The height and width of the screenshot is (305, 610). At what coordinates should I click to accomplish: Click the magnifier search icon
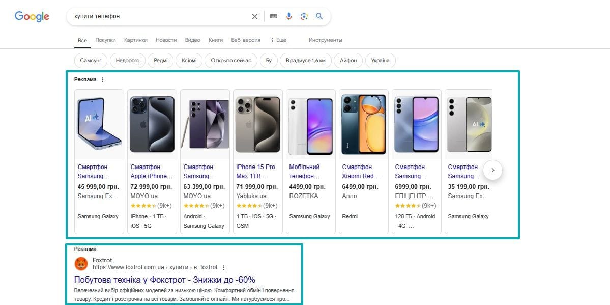[319, 16]
